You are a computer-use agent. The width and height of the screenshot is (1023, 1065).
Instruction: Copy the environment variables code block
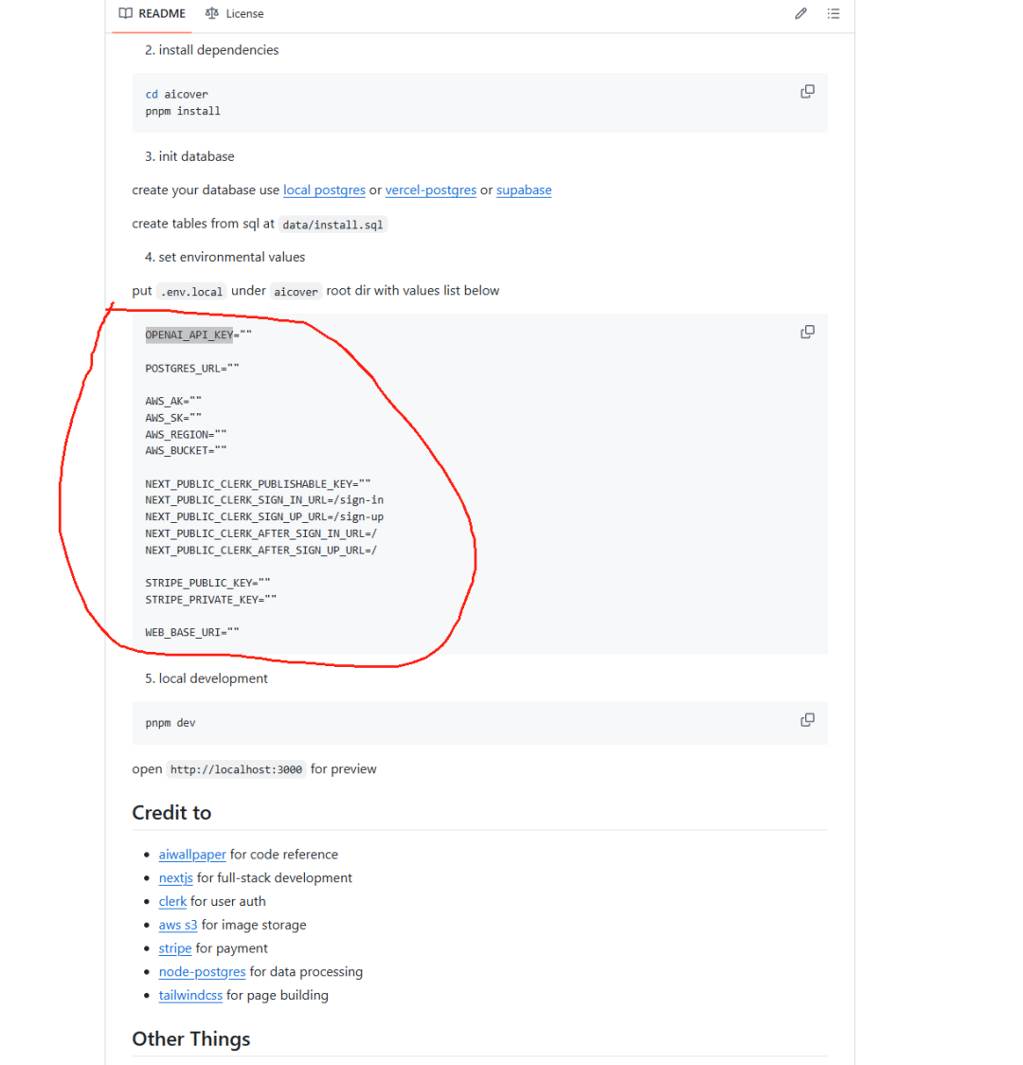808,332
